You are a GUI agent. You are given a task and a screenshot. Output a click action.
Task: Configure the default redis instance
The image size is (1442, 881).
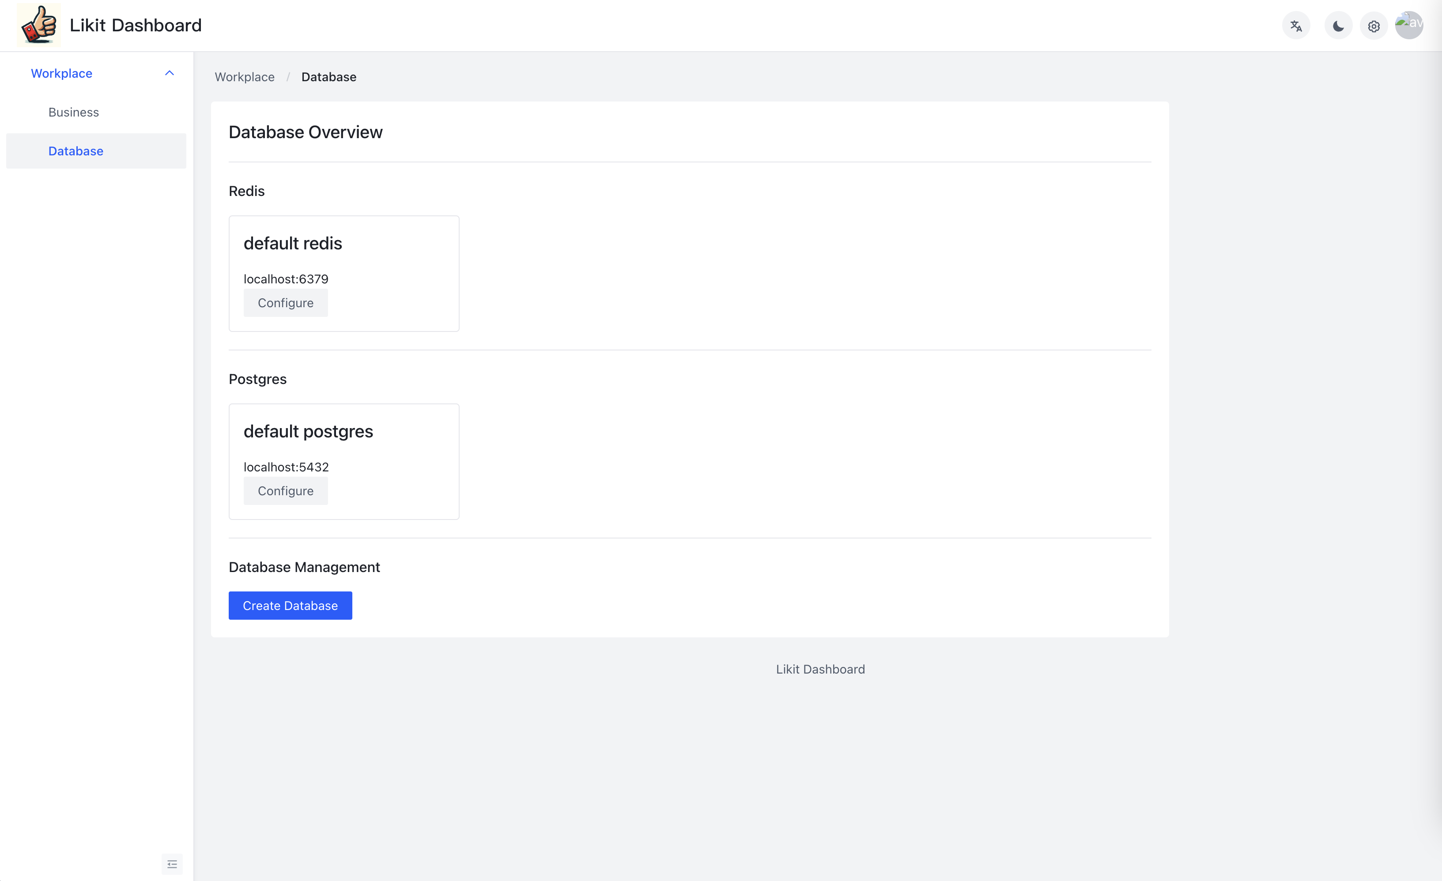point(286,302)
